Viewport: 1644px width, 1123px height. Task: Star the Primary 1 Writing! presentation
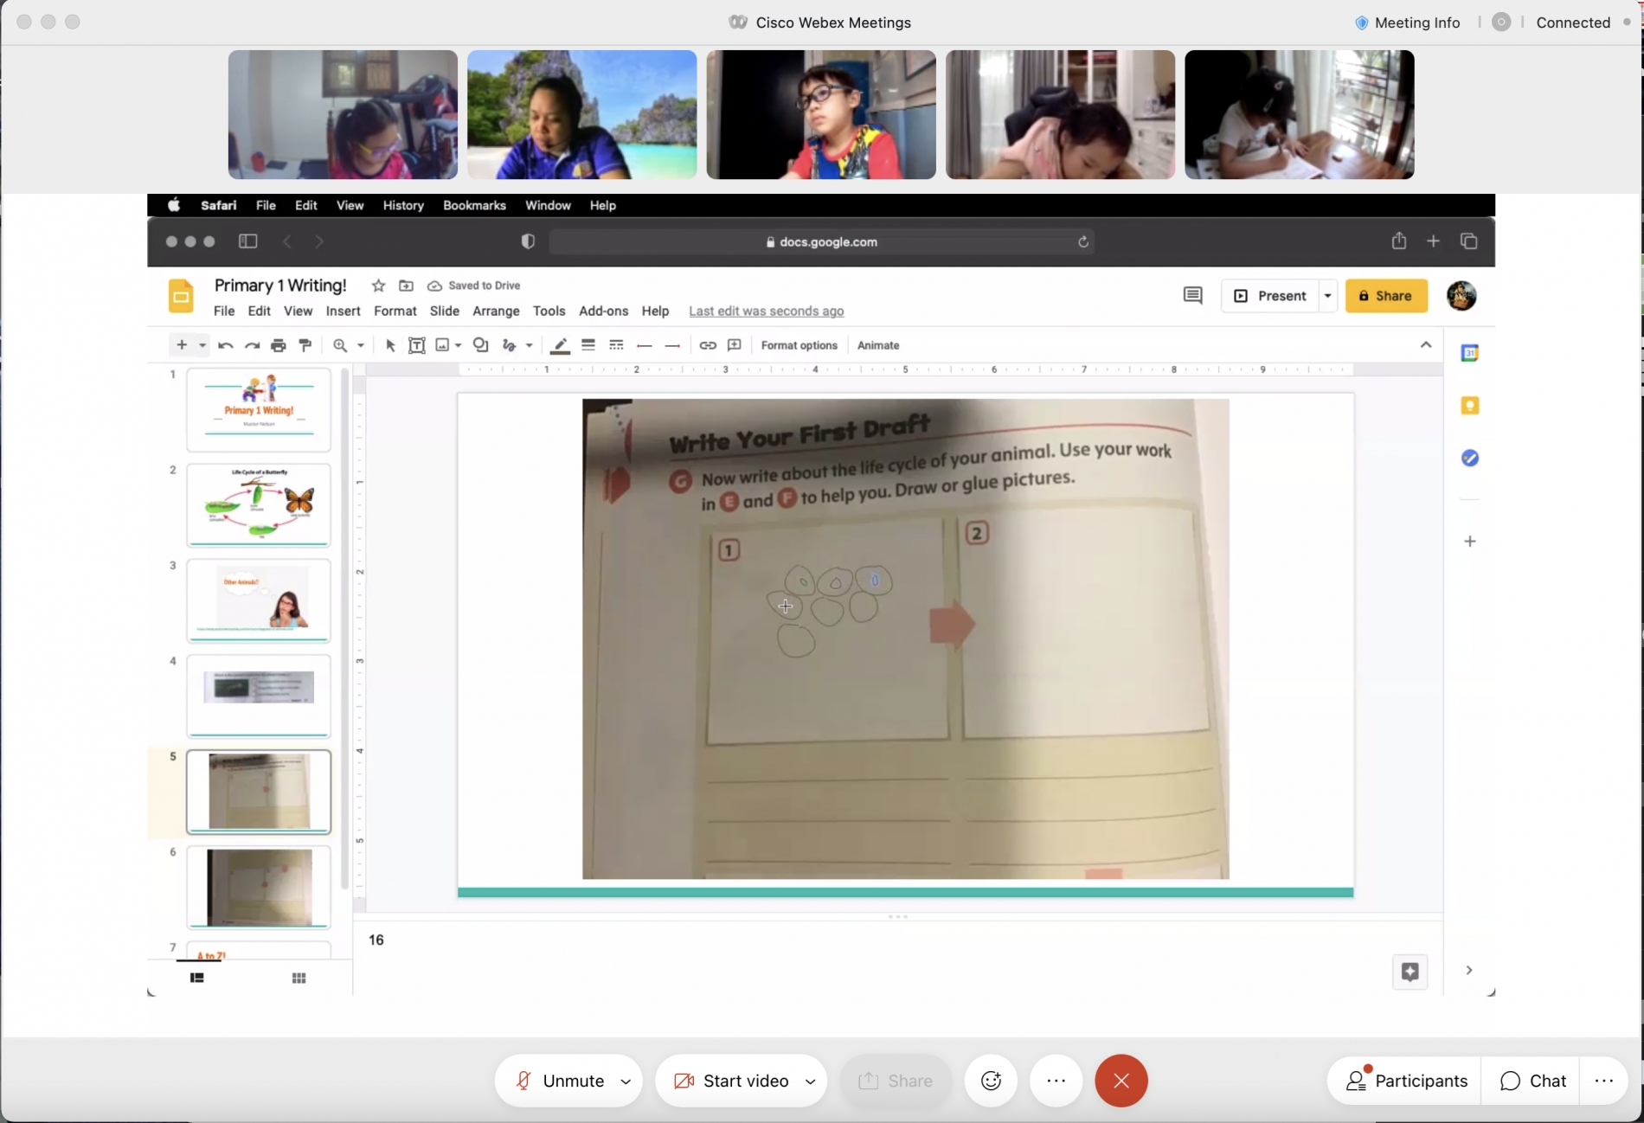378,286
